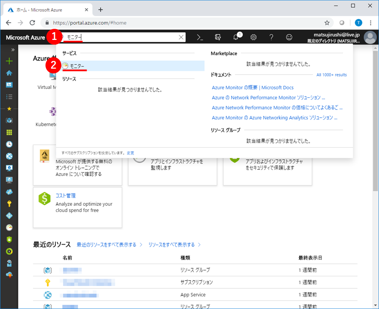Open Chrome three-dot menu

(x=370, y=23)
